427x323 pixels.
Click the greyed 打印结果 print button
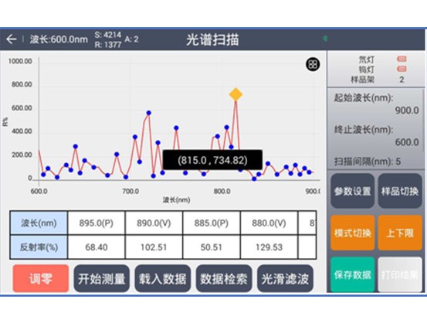pos(400,274)
